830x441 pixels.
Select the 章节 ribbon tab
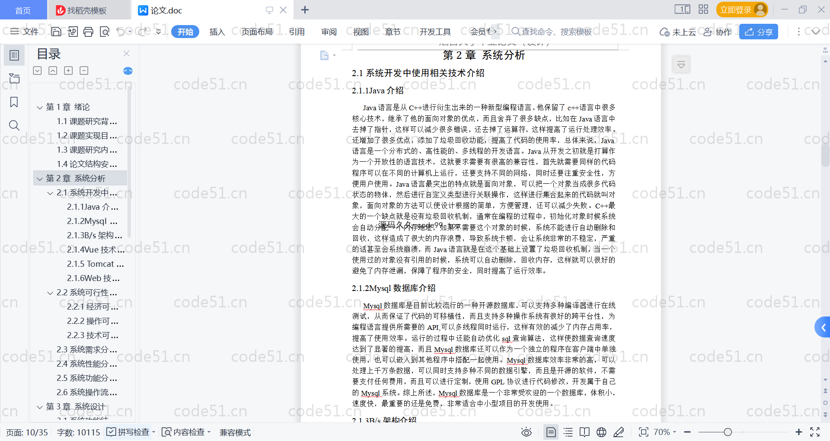tap(393, 32)
